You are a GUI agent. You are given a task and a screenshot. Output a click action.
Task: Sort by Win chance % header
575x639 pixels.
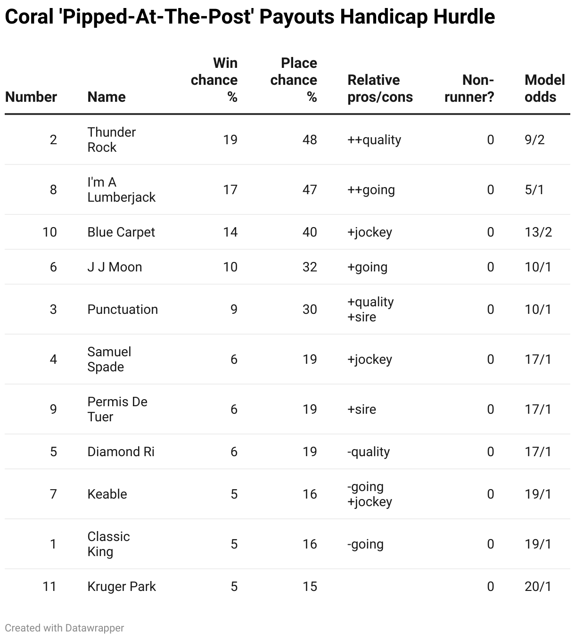[x=214, y=80]
